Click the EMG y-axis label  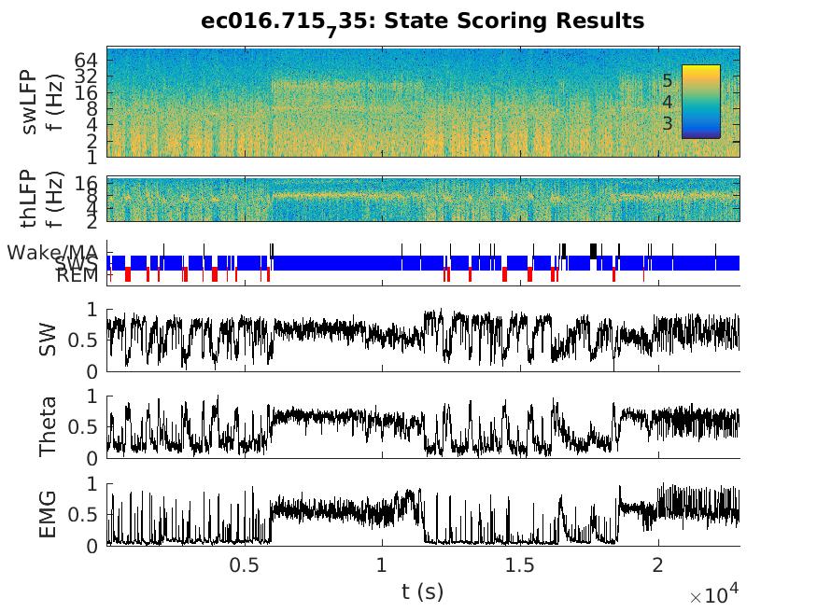(47, 514)
